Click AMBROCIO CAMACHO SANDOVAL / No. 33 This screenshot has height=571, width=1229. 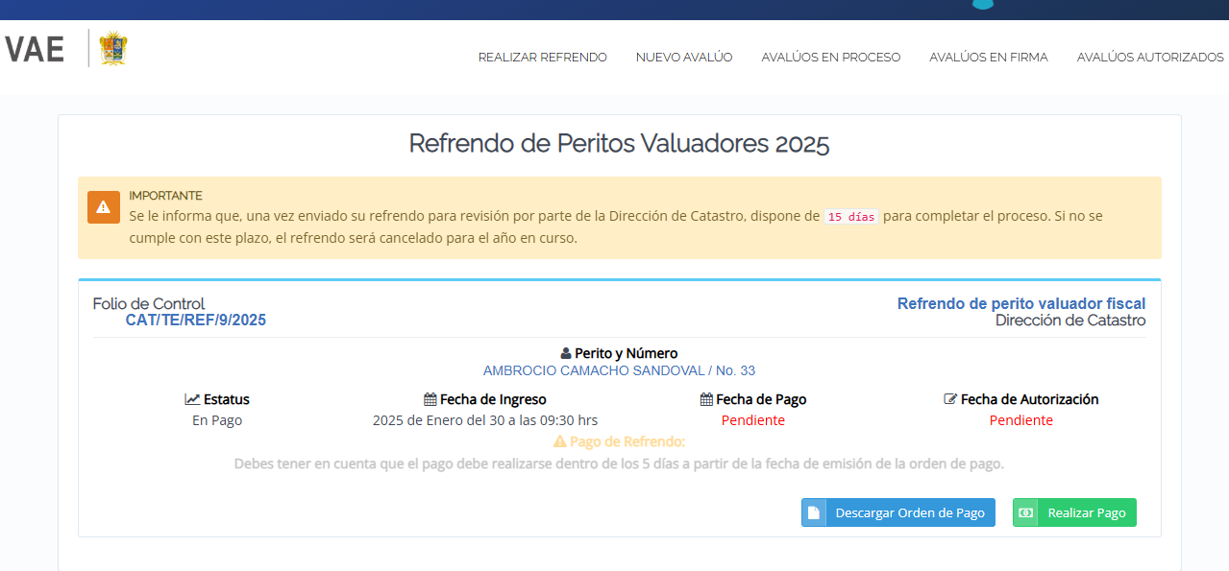coord(619,370)
